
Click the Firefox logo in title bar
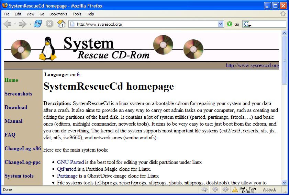(4, 5)
